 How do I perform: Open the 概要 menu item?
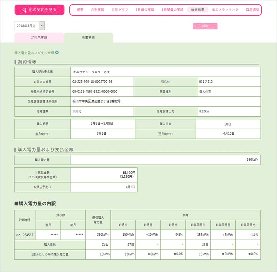(x=80, y=10)
